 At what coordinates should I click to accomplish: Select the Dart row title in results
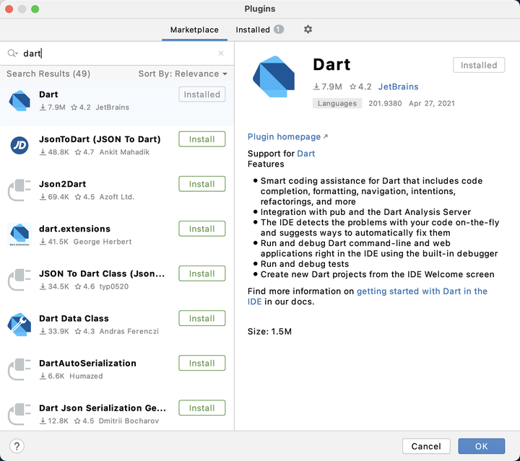(x=48, y=95)
